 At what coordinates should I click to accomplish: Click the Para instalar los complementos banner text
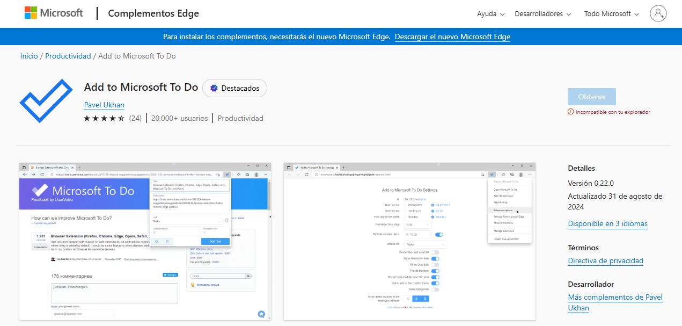(x=277, y=37)
